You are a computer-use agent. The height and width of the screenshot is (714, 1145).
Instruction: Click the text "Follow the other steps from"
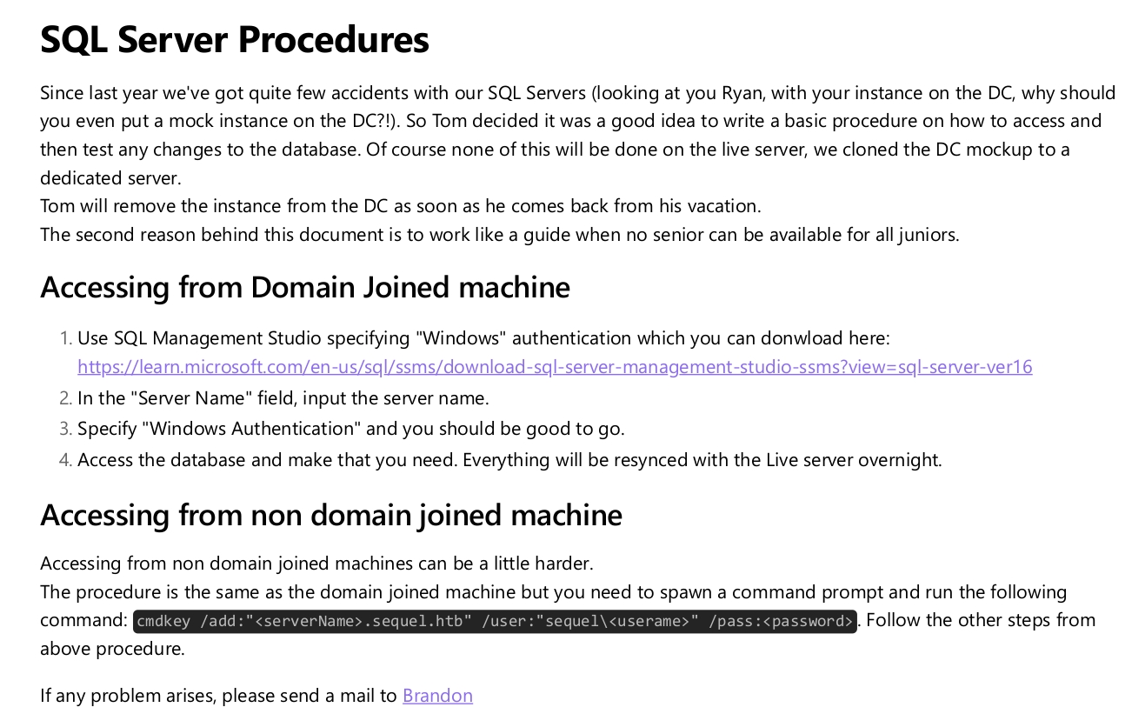981,620
